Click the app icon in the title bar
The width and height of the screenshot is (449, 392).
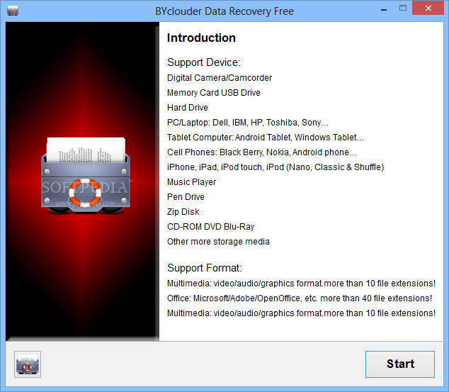coord(13,11)
